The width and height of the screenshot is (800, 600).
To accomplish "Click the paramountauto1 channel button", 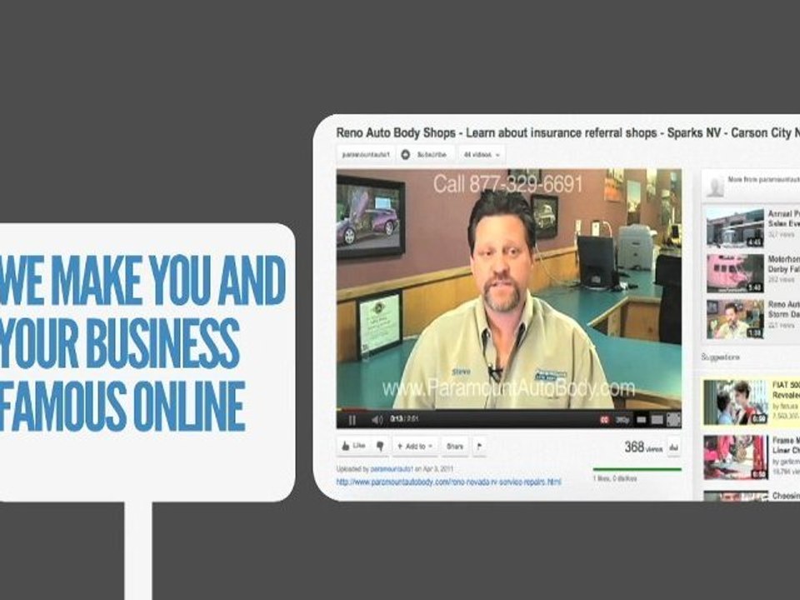I will 366,154.
